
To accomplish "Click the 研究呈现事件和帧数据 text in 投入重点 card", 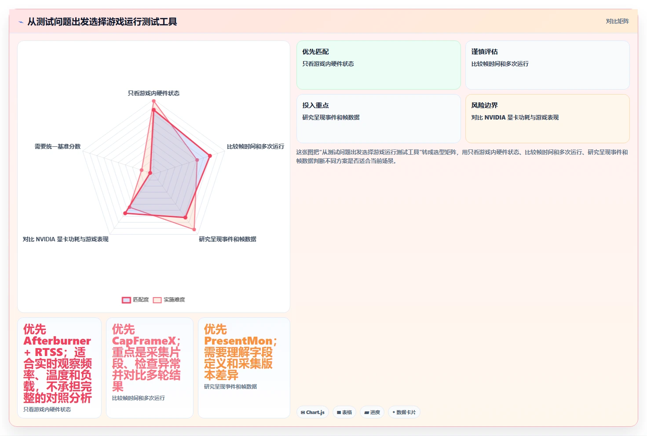I will click(x=331, y=117).
